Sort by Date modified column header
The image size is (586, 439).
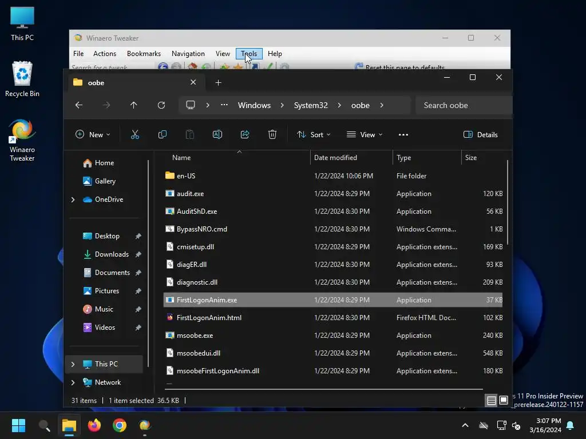coord(351,158)
